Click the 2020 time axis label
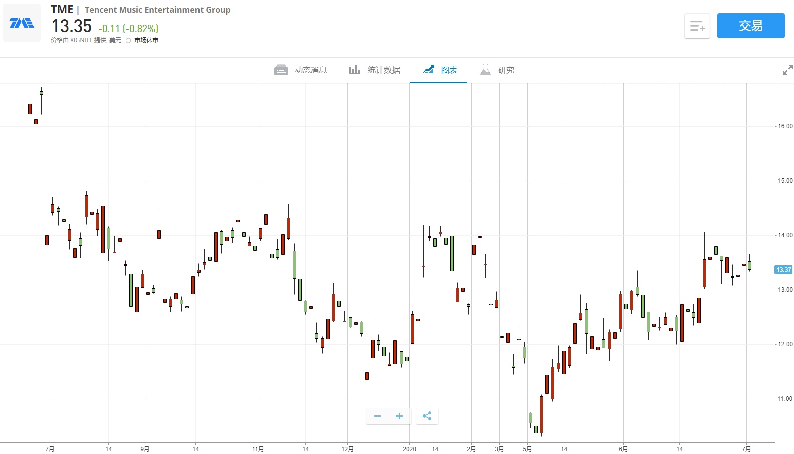Screen dimensions: 794x454 (x=410, y=449)
